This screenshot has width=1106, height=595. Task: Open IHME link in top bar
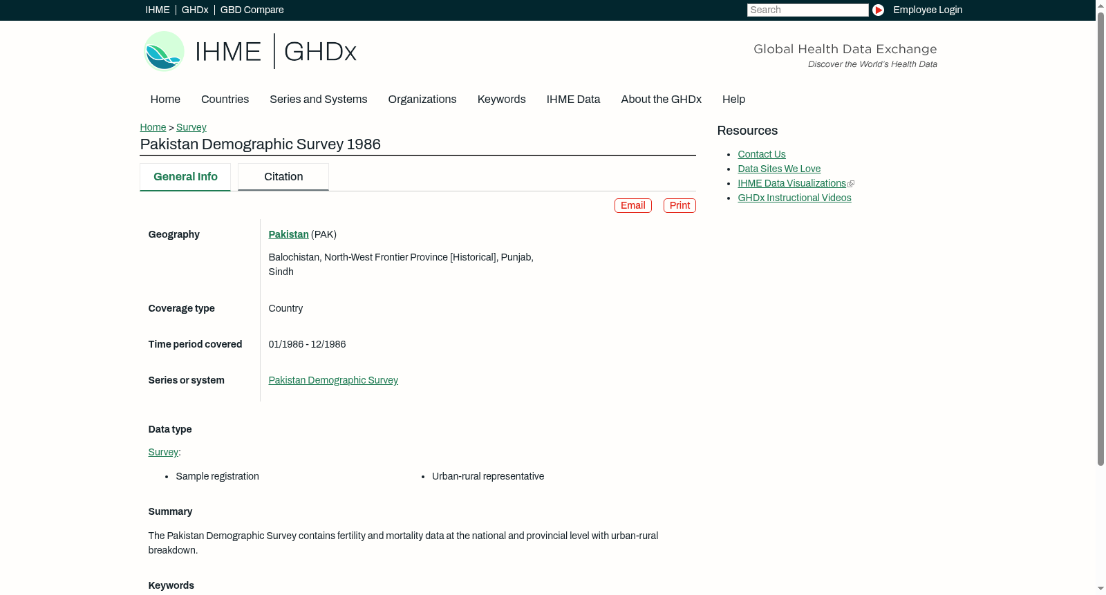click(x=158, y=10)
